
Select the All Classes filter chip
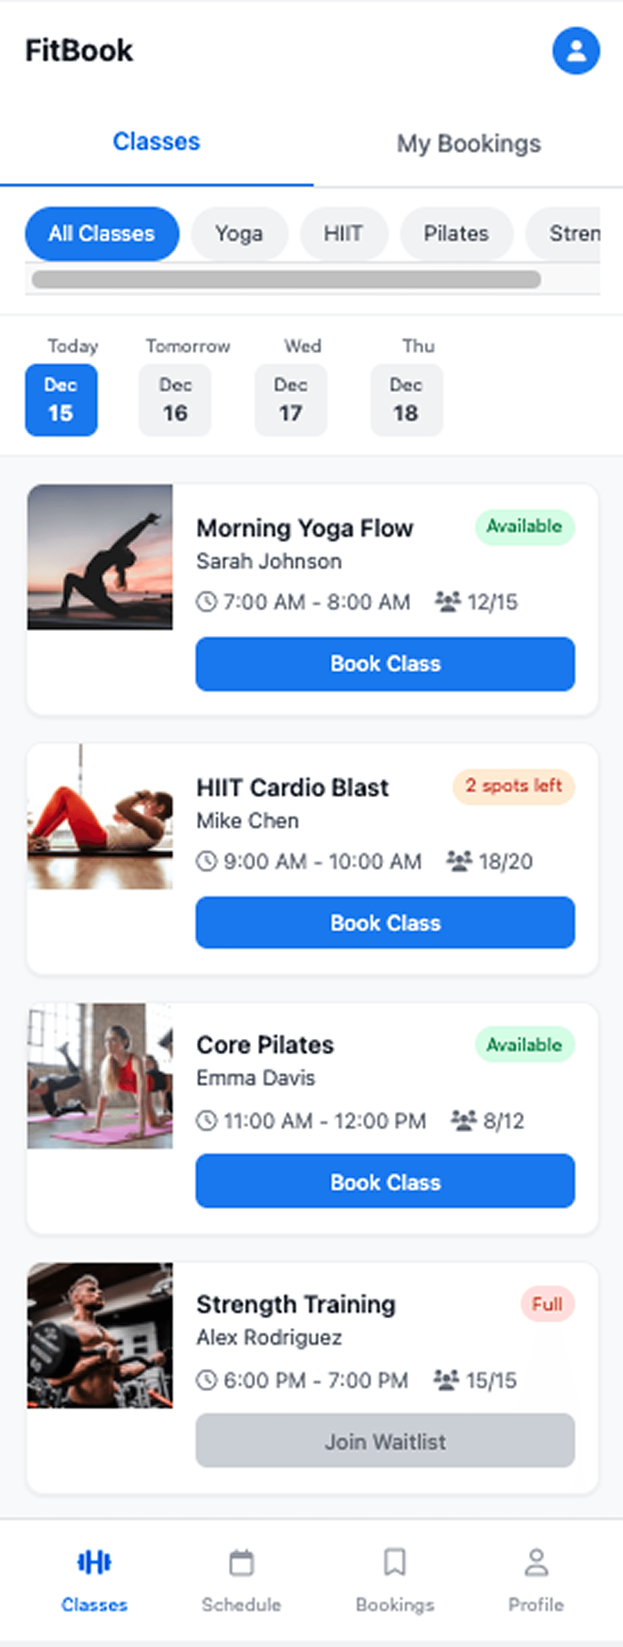pyautogui.click(x=102, y=233)
